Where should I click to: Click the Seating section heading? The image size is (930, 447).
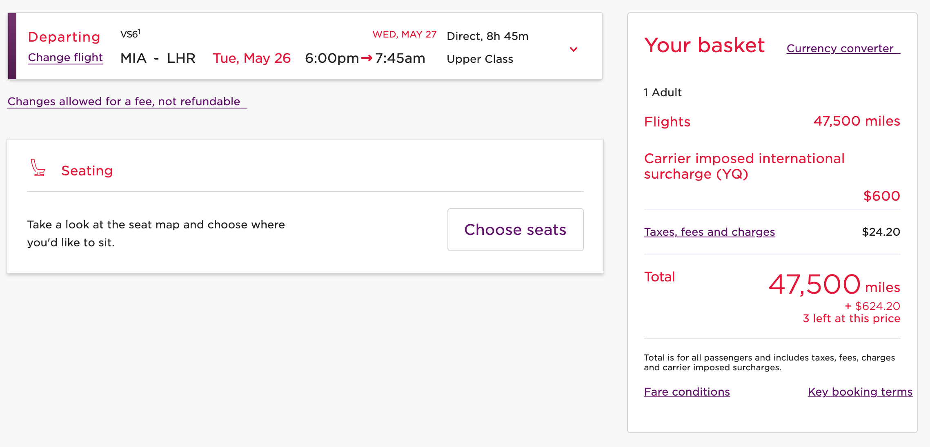click(x=87, y=171)
